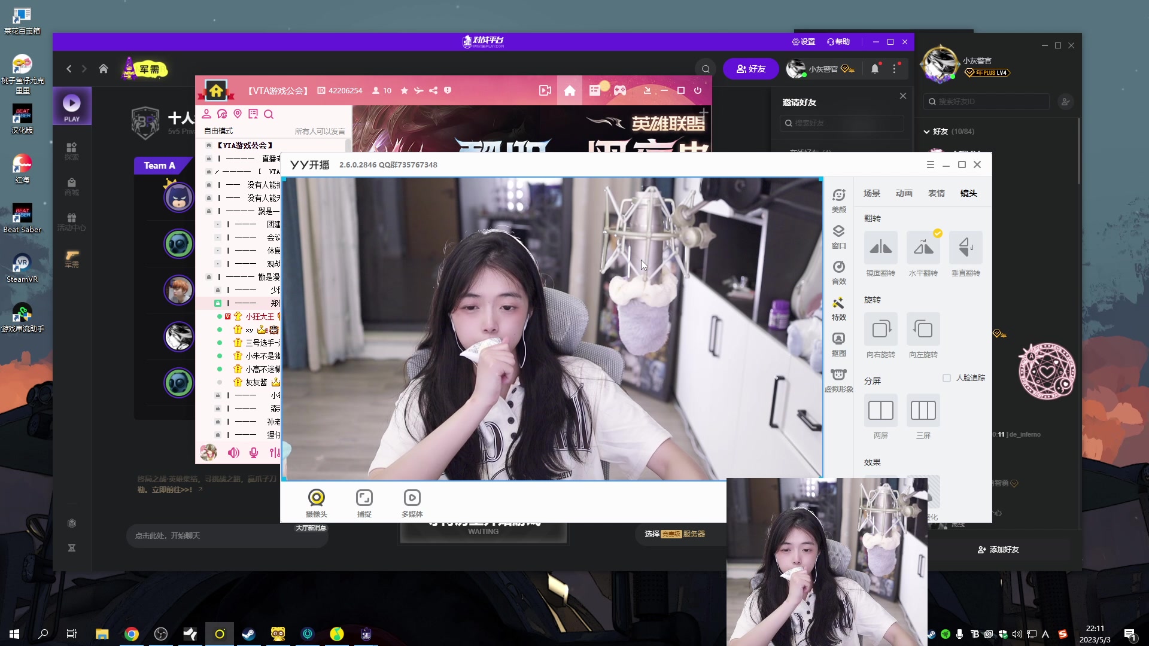Open the 特效 special effects panel

point(839,309)
